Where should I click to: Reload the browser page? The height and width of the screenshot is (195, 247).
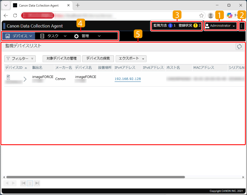coord(15,16)
